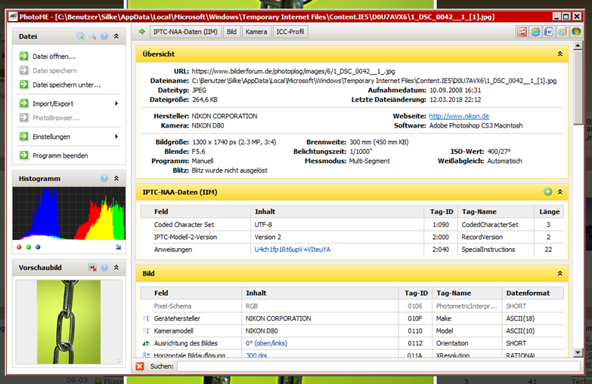
Task: Select the IPTC-Modell-2-Version row
Action: [352, 237]
